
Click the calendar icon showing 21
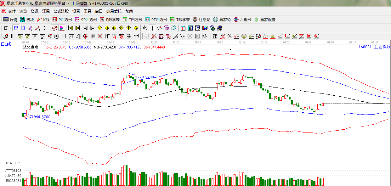coord(183,28)
